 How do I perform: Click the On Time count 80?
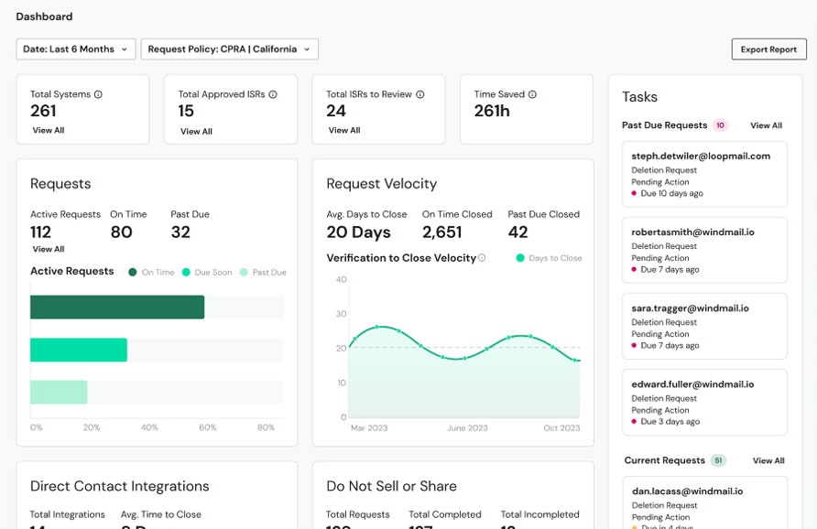click(122, 232)
